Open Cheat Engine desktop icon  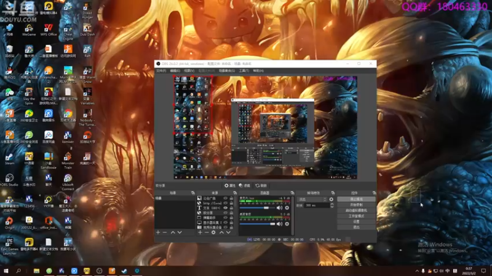point(68,32)
